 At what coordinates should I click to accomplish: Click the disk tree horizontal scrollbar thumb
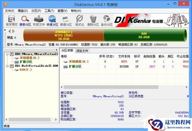point(30,120)
